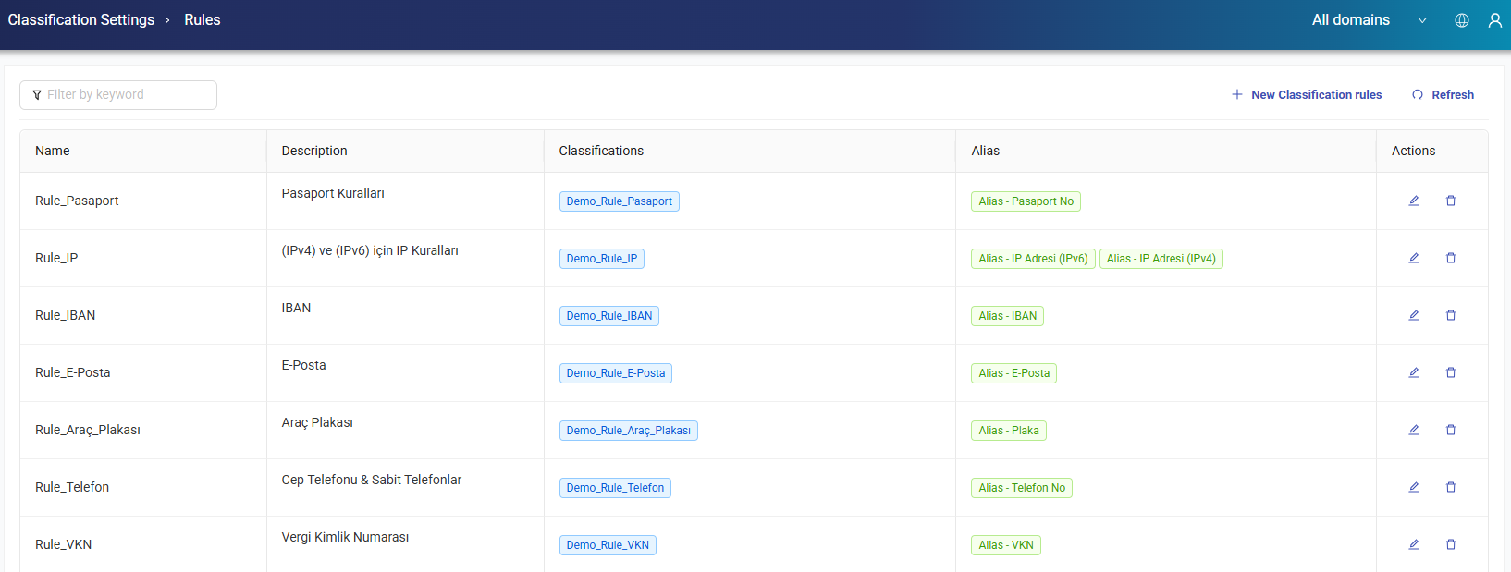Open the language globe menu
The width and height of the screenshot is (1511, 572).
tap(1461, 20)
